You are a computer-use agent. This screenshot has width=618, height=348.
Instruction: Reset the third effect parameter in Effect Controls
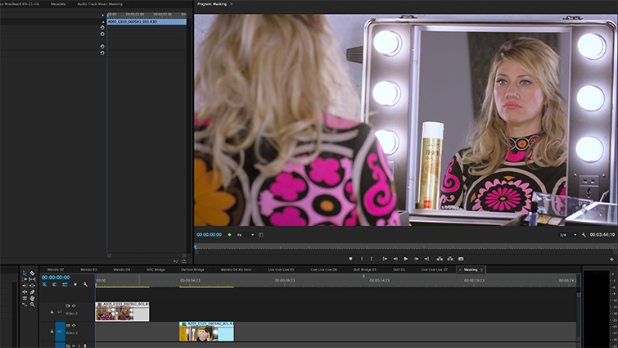(102, 46)
